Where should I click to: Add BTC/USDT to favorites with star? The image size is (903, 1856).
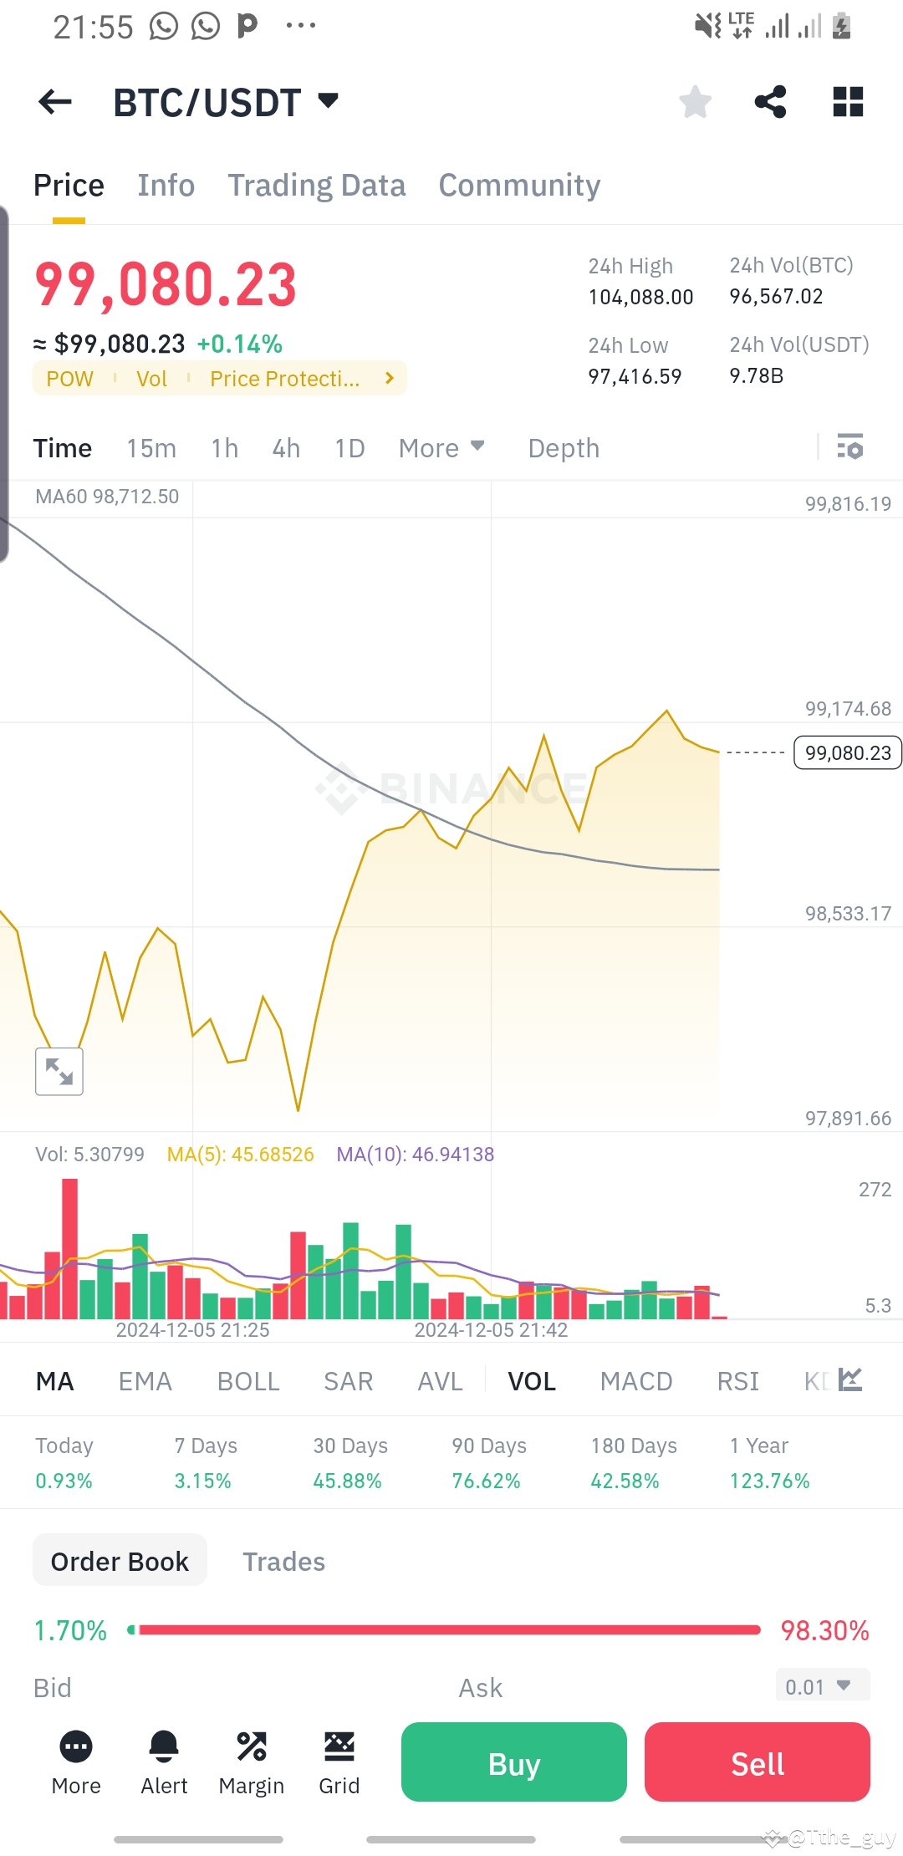pos(695,102)
